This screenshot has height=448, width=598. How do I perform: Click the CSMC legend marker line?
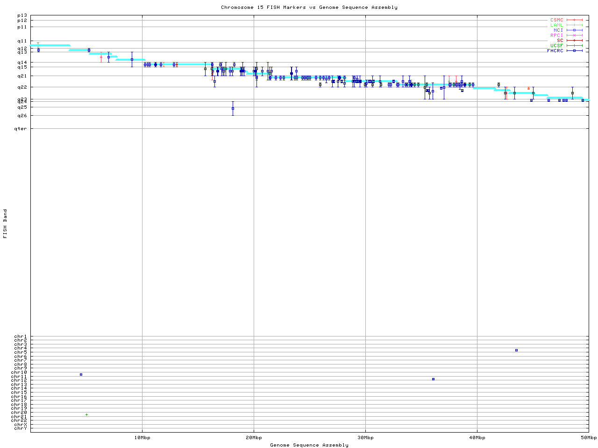pyautogui.click(x=574, y=20)
